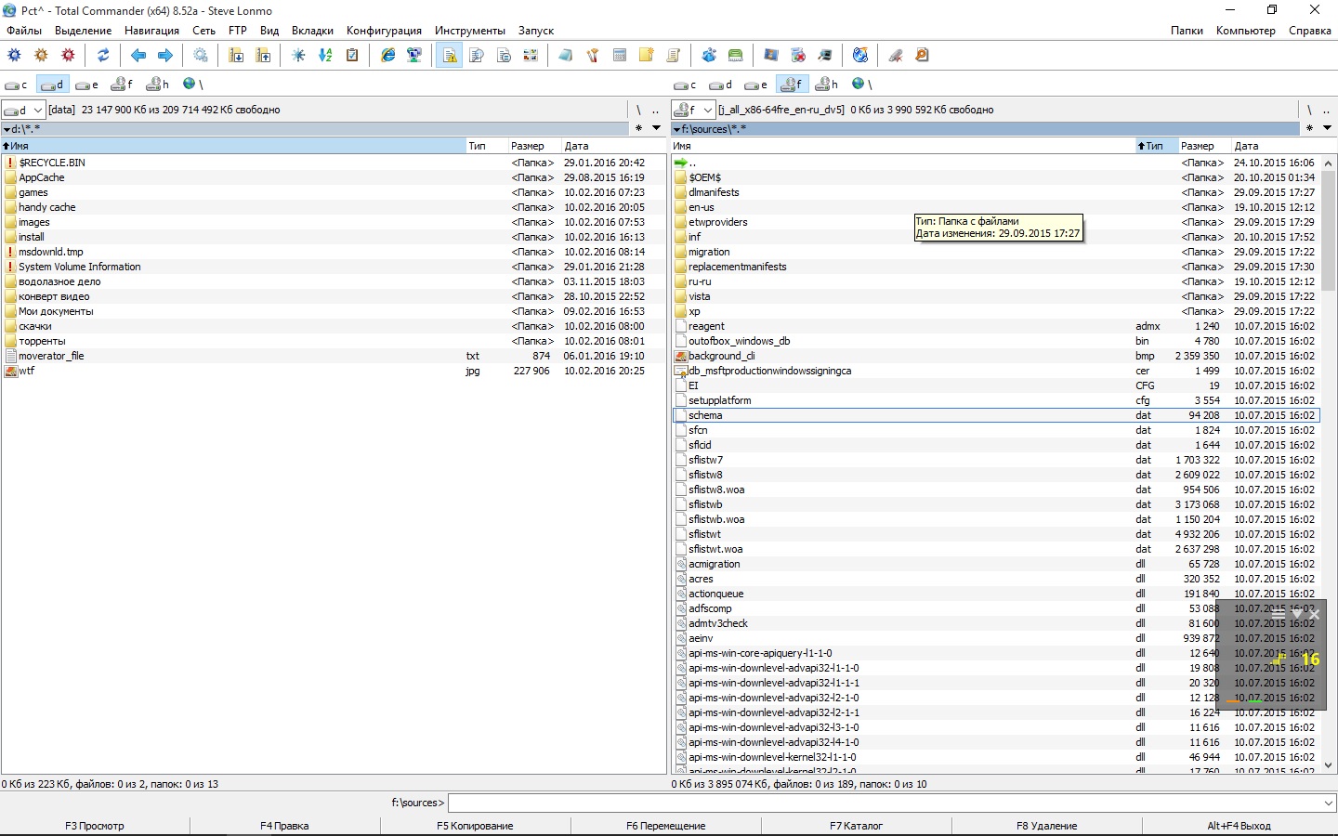Screen dimensions: 1338x836
Task: Switch the left panel to drive e
Action: (87, 85)
